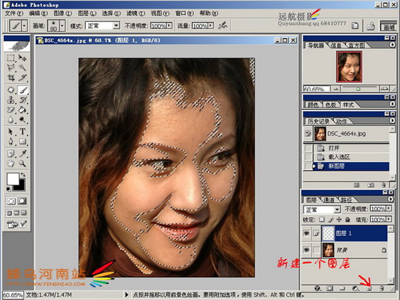Toggle lock all padlock in Layers panel

[347, 219]
